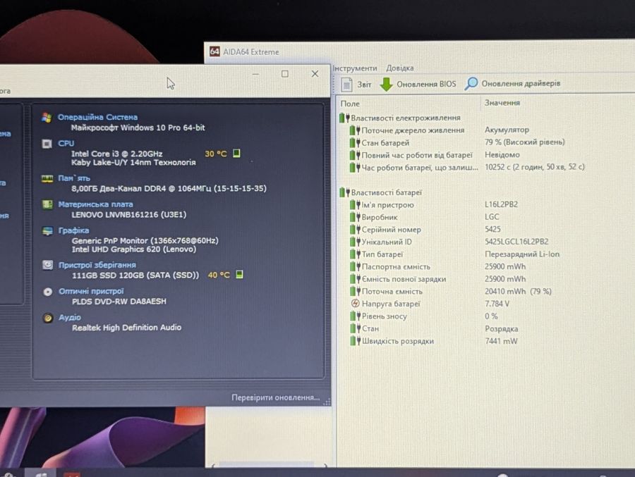The width and height of the screenshot is (635, 477).
Task: Click the 5425LGCL16L2PB2 value
Action: [516, 242]
